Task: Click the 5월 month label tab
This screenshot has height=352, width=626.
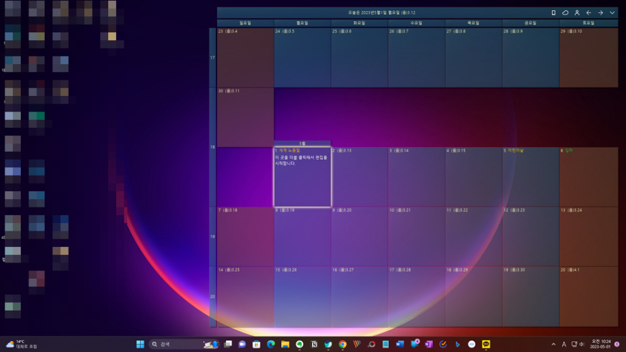Action: coord(302,143)
